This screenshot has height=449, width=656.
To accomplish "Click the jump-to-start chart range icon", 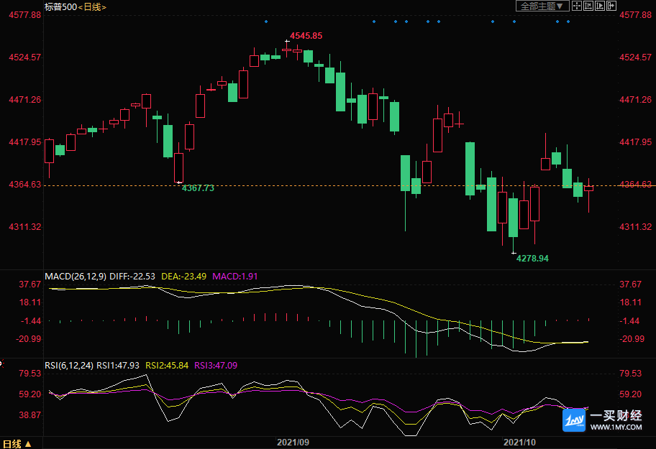I will pos(588,6).
